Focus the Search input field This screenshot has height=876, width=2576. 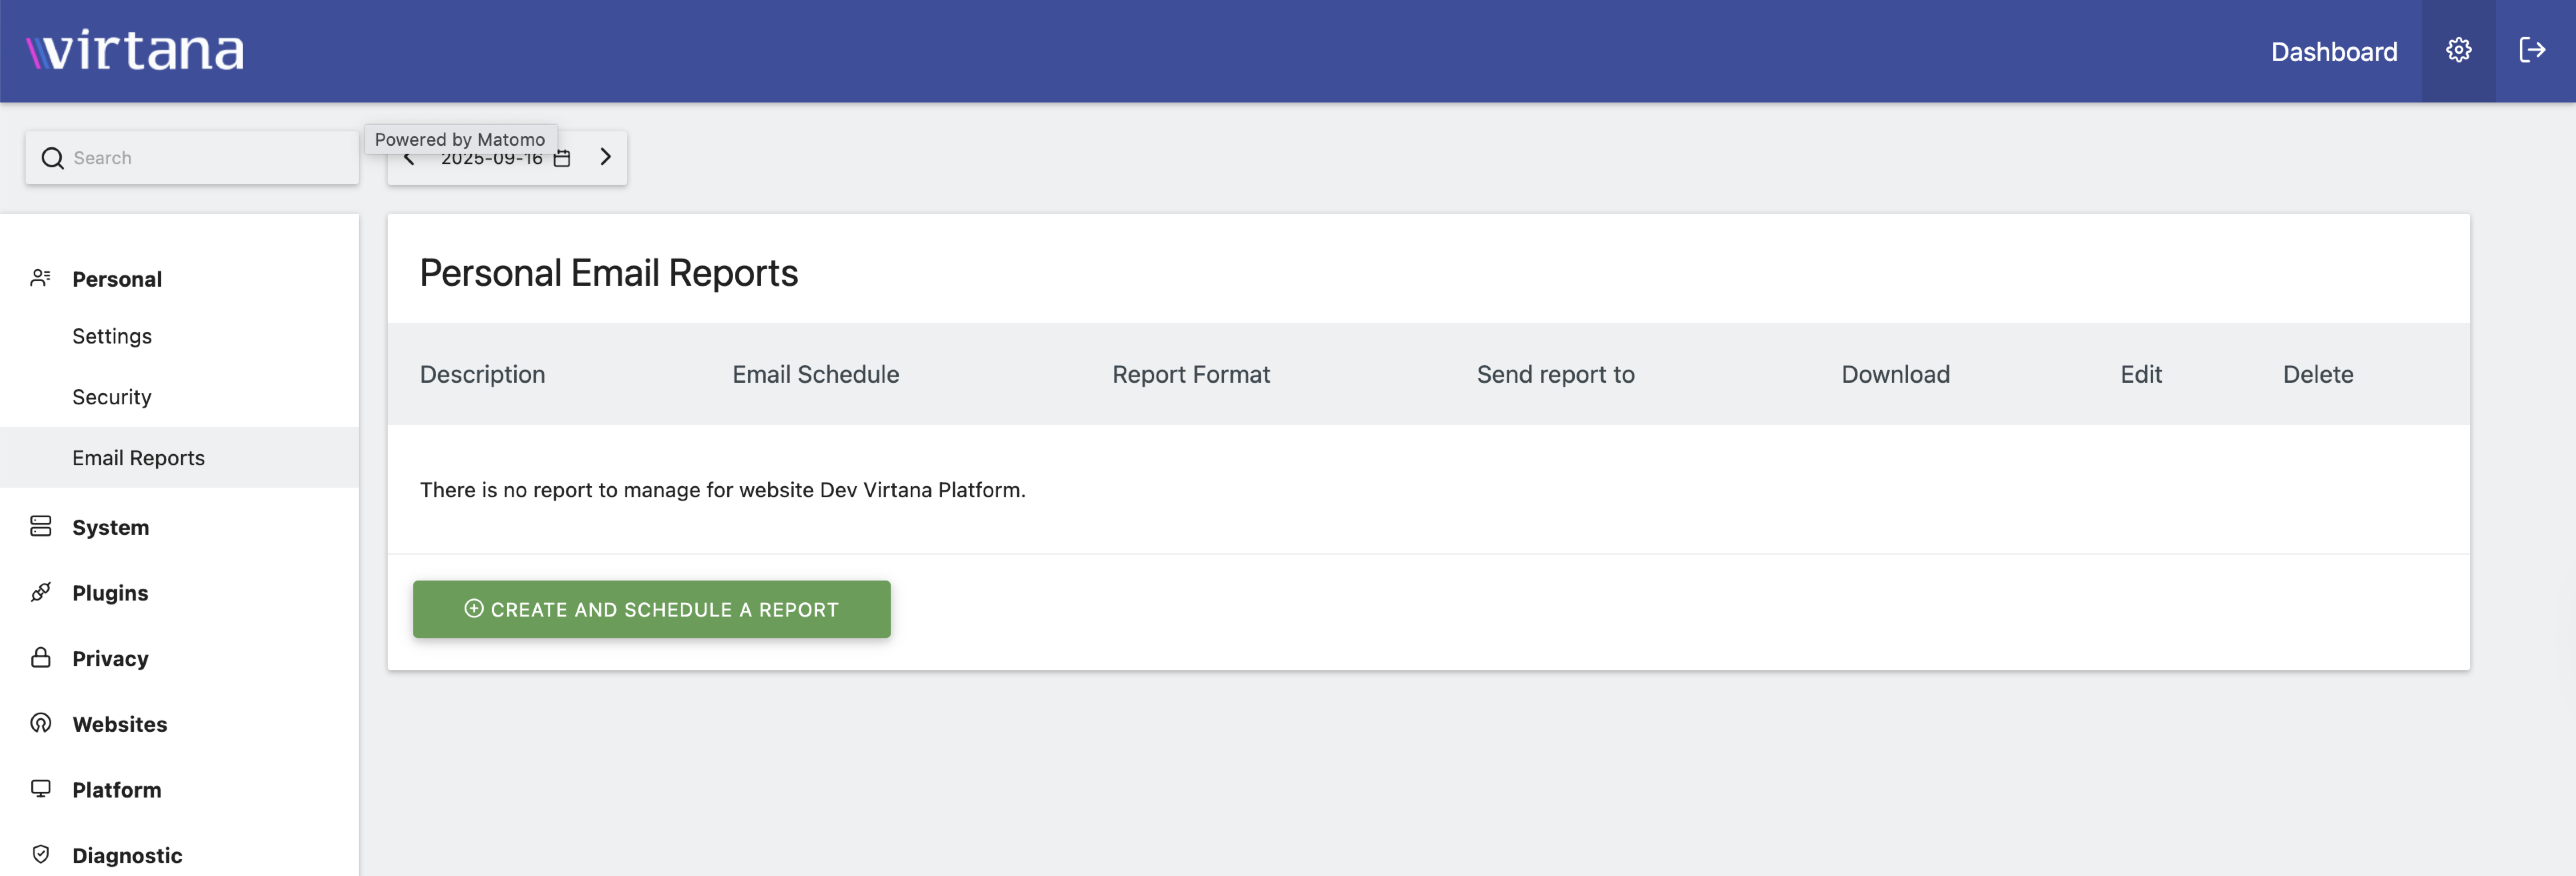tap(192, 158)
